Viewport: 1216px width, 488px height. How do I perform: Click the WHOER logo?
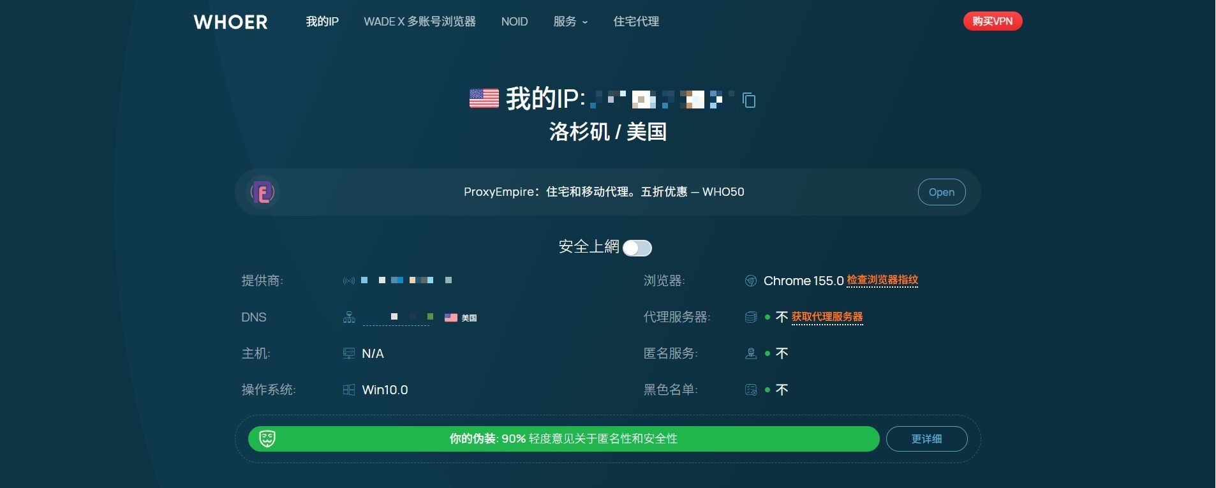point(230,22)
